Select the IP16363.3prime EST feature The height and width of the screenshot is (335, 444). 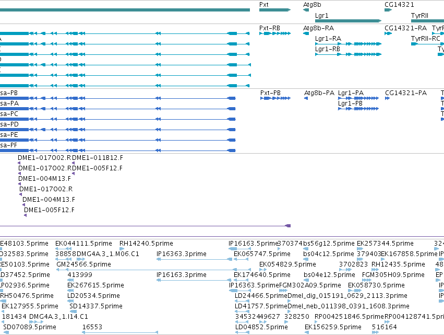pyautogui.click(x=194, y=259)
